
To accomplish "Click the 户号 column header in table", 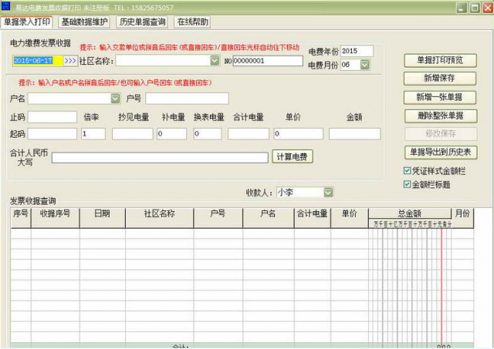I will [x=218, y=217].
